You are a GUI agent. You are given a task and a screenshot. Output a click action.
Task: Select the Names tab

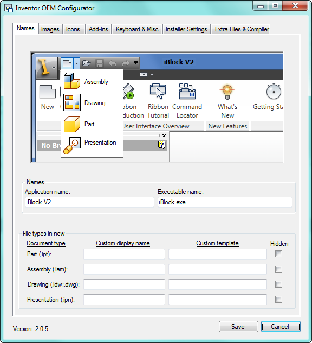pos(25,28)
